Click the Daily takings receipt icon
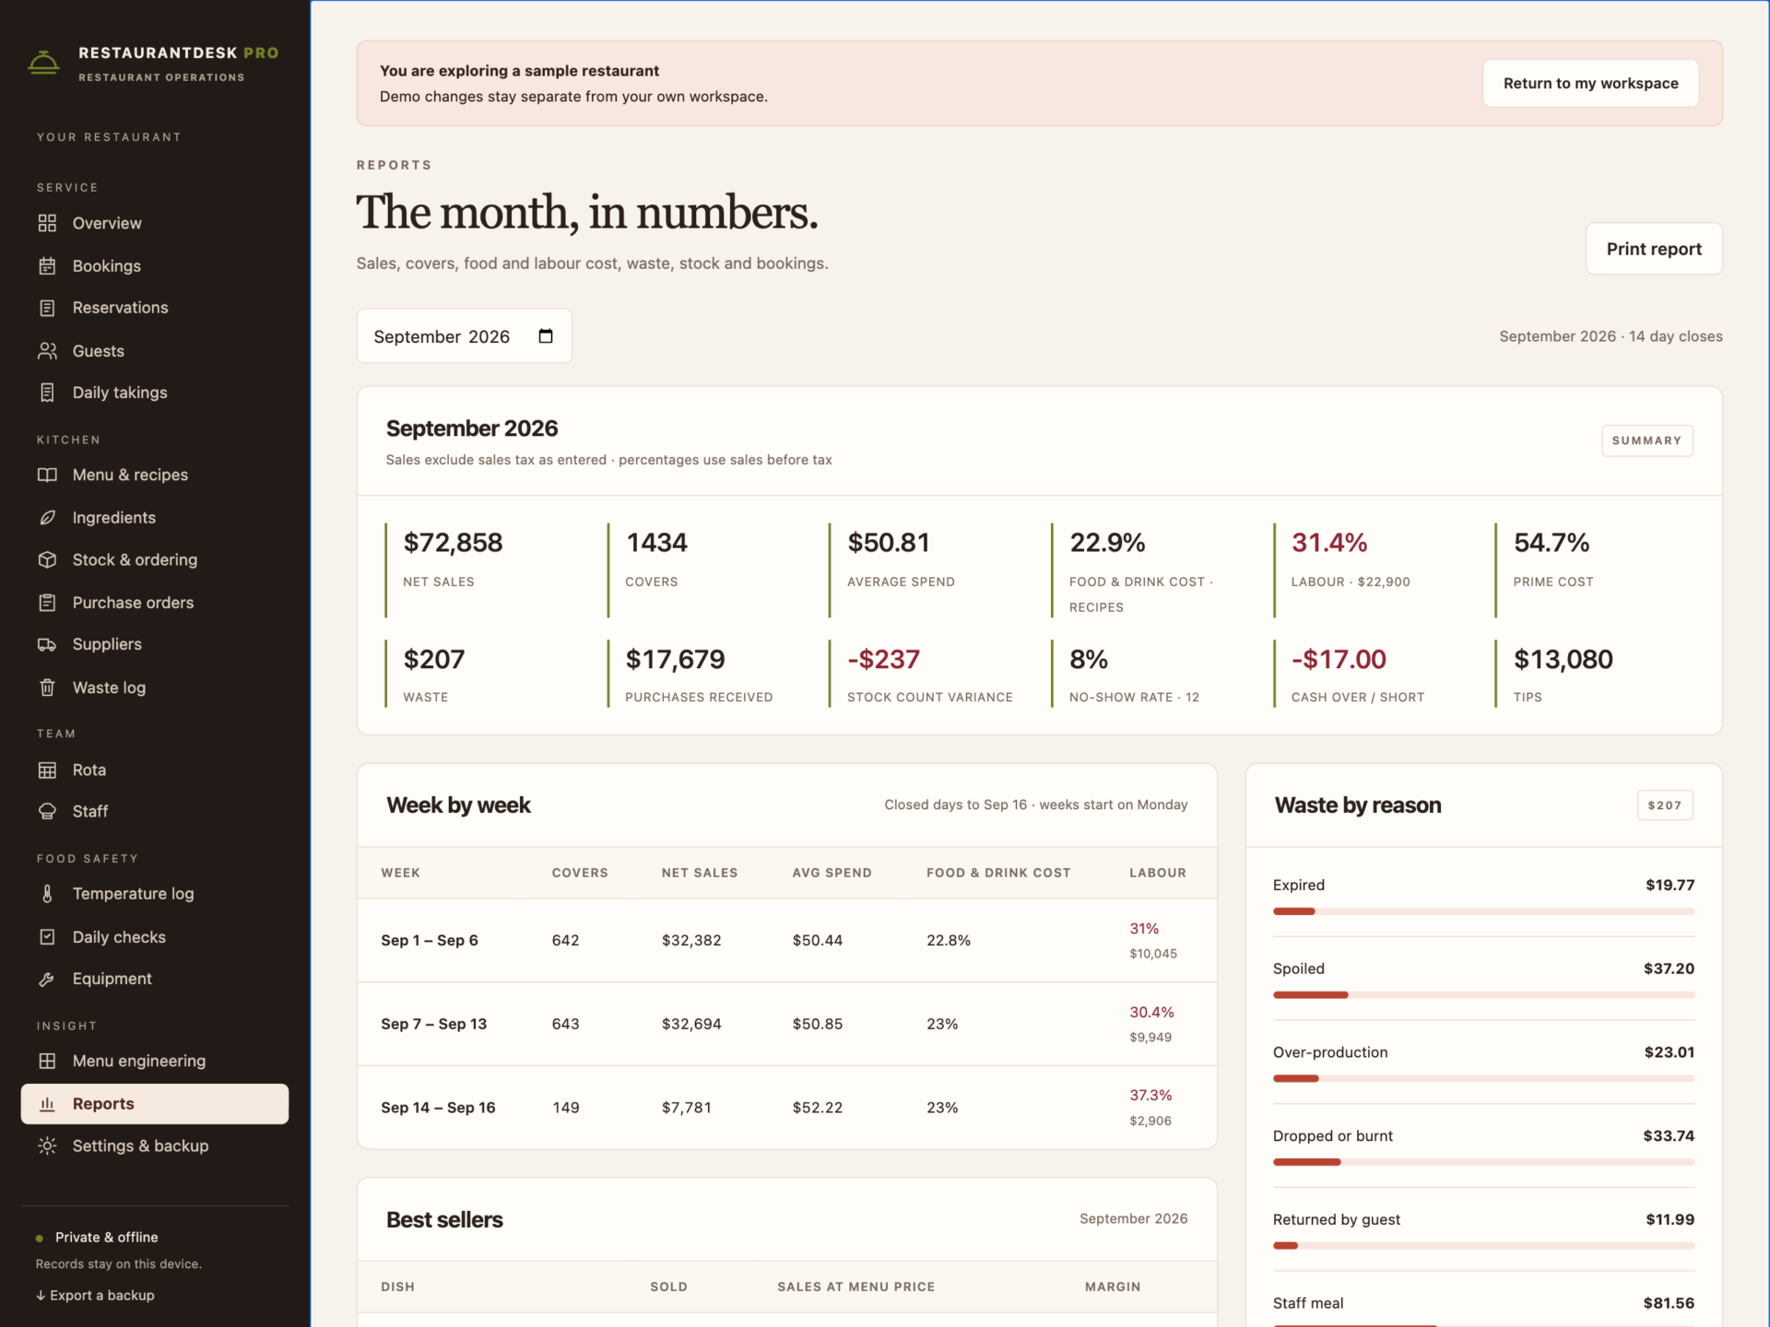The height and width of the screenshot is (1327, 1770). tap(47, 393)
